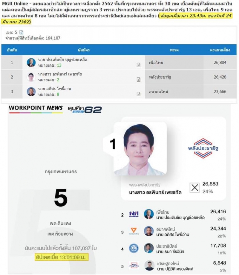Screen dimensions: 239x275
Task: Click the คะแนนเสียง column header
Action: pyautogui.click(x=220, y=50)
